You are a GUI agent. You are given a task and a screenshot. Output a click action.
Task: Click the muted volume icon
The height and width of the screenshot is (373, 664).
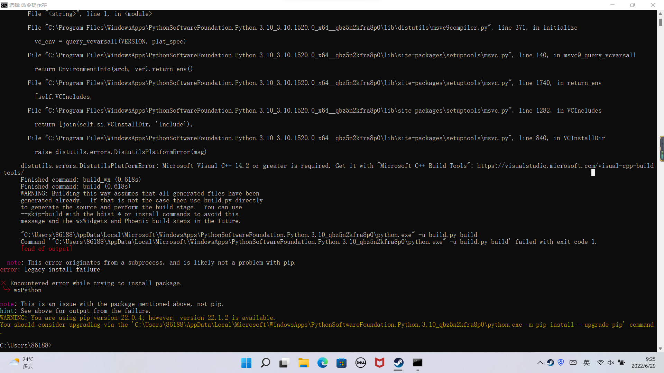click(x=611, y=363)
